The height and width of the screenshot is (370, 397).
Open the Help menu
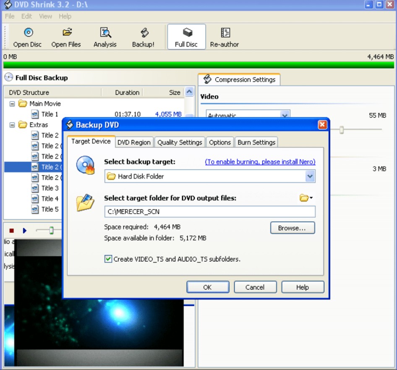click(65, 16)
